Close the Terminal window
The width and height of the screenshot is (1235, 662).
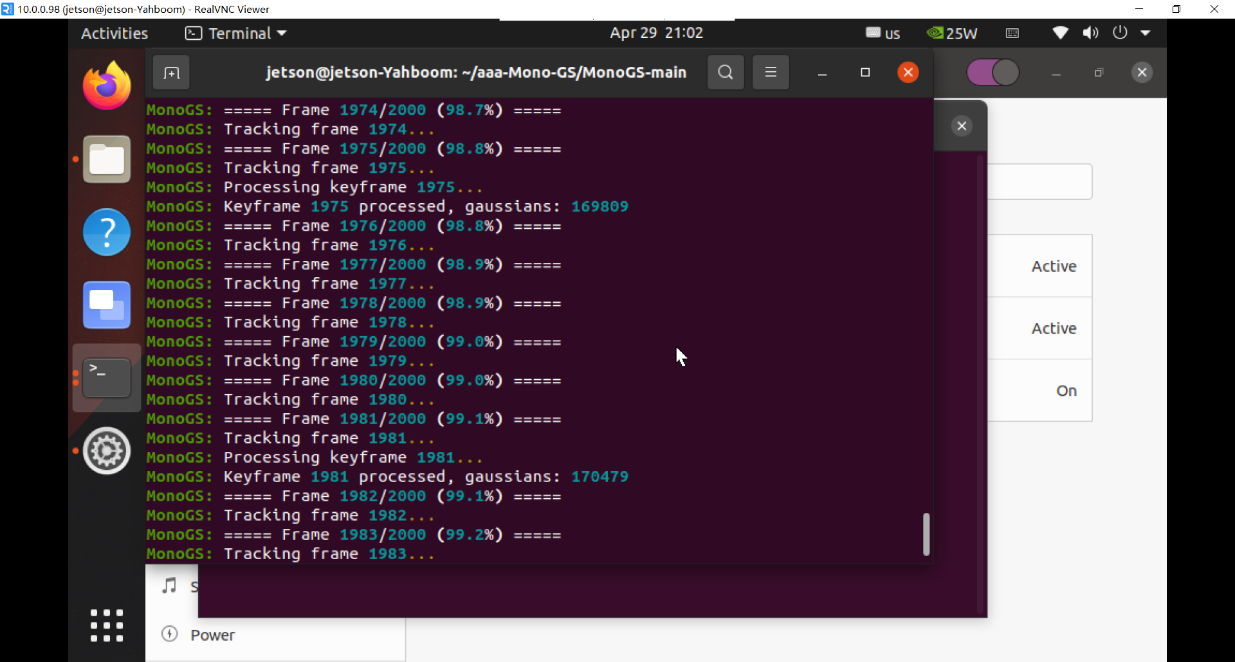908,73
